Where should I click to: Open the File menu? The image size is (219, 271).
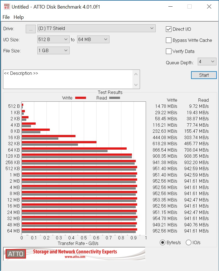(6, 17)
